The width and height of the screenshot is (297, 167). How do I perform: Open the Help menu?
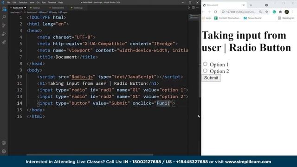point(61,2)
